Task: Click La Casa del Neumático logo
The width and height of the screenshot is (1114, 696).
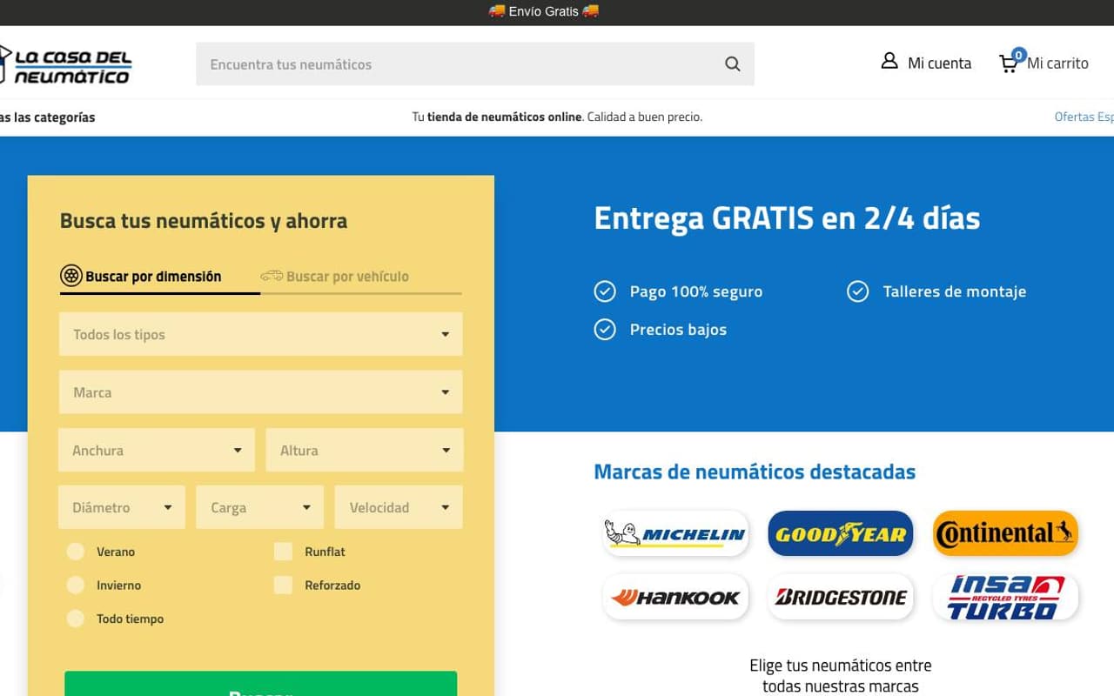Action: 65,65
